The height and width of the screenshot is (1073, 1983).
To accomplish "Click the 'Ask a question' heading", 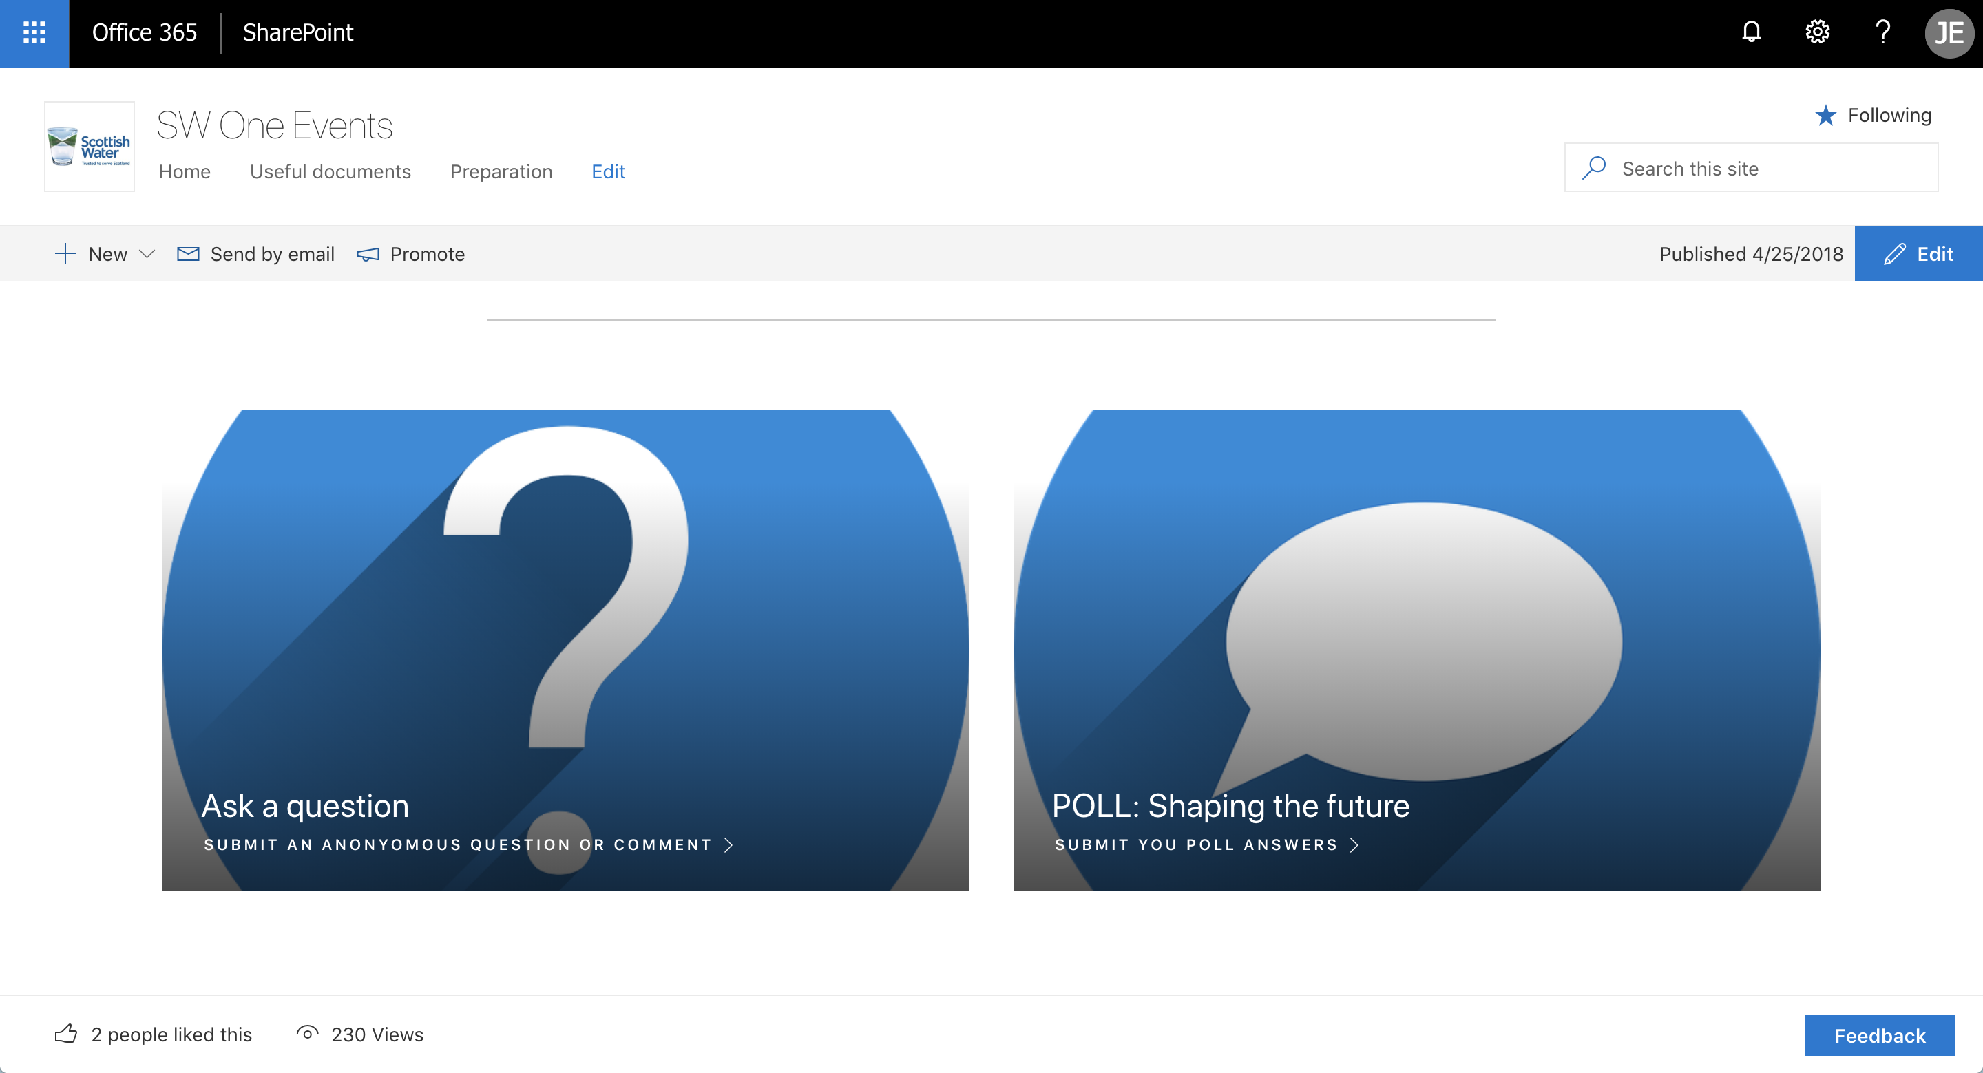I will pyautogui.click(x=306, y=806).
